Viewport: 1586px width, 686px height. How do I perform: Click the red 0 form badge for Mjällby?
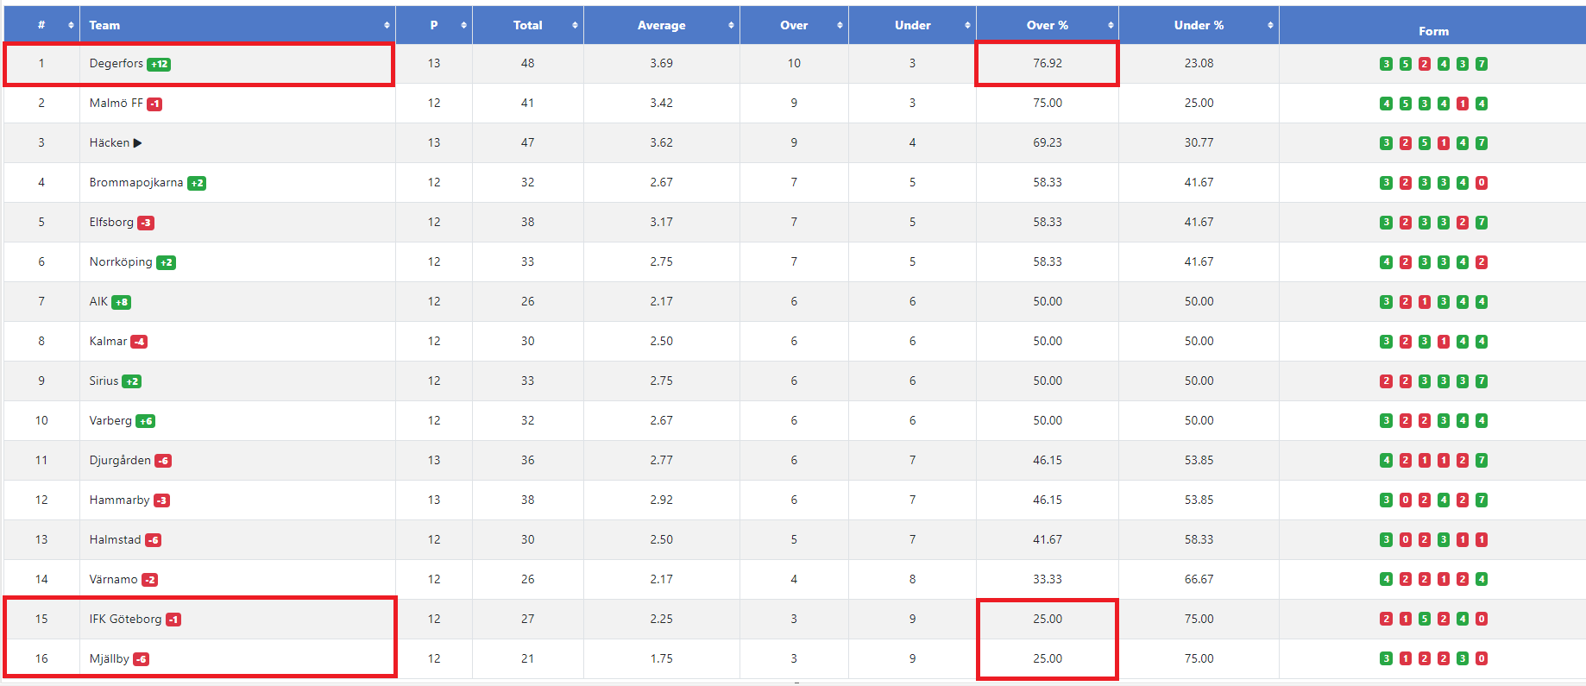(x=1481, y=659)
